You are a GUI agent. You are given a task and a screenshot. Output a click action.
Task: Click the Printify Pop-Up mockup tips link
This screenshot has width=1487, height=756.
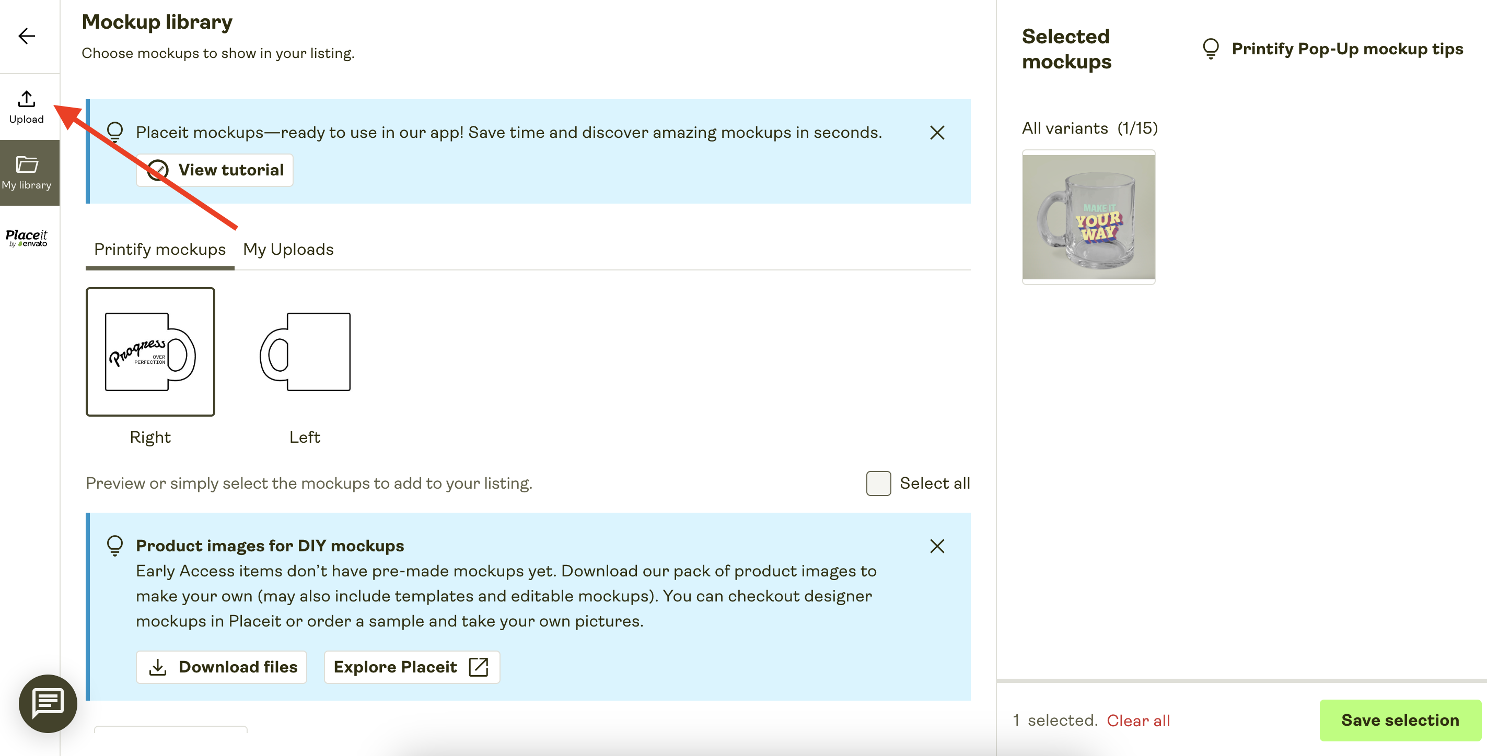tap(1347, 49)
